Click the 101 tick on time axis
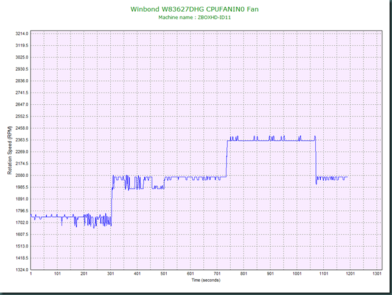This screenshot has width=392, height=295. 57,274
